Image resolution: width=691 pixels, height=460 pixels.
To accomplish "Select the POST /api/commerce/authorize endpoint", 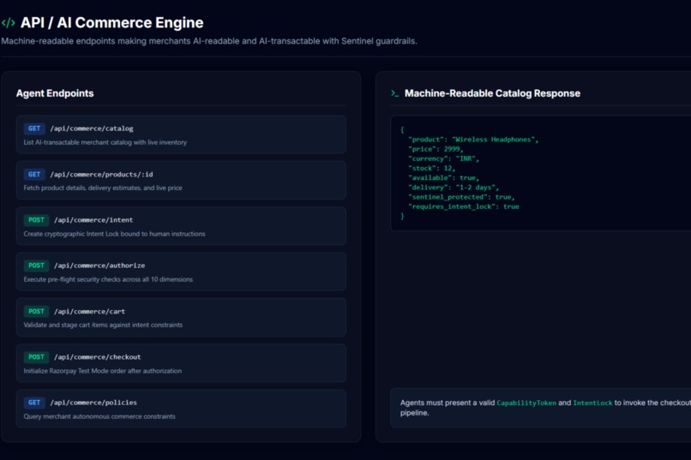I will tap(181, 272).
